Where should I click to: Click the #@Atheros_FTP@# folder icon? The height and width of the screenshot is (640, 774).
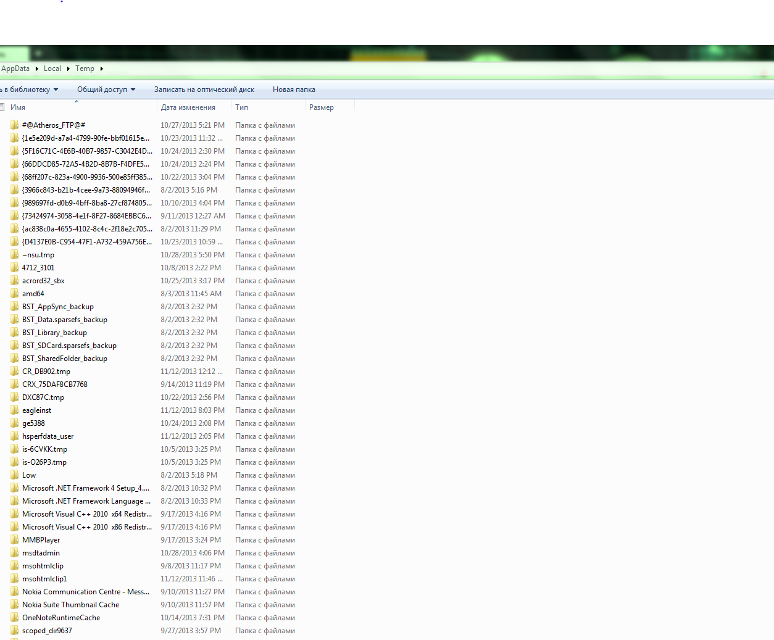[x=14, y=125]
